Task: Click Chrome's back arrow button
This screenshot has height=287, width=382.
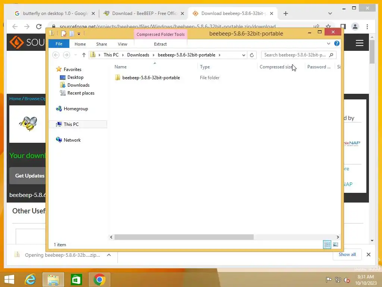Action: (15, 27)
